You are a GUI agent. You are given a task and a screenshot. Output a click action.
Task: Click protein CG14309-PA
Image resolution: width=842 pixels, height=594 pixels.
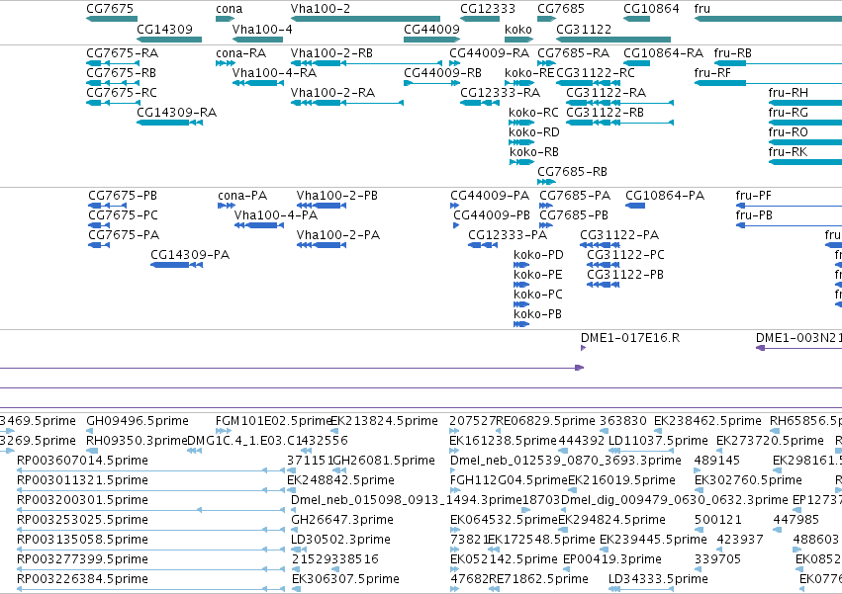coord(177,265)
